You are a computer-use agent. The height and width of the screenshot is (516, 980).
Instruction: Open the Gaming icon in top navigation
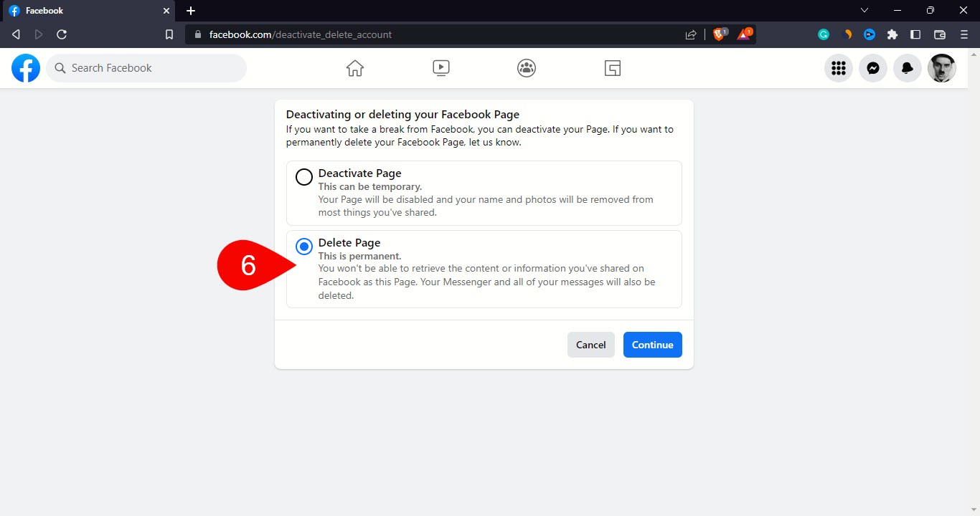[x=612, y=68]
